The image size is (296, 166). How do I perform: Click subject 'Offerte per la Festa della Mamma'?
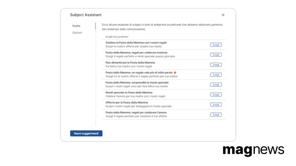pos(127,102)
